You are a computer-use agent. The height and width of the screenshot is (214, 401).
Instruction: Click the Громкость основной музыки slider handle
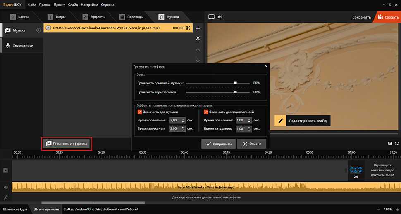point(235,83)
